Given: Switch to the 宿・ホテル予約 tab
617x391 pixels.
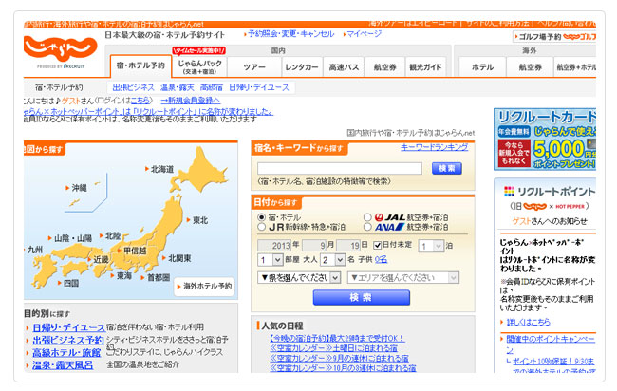Looking at the screenshot, I should point(140,65).
